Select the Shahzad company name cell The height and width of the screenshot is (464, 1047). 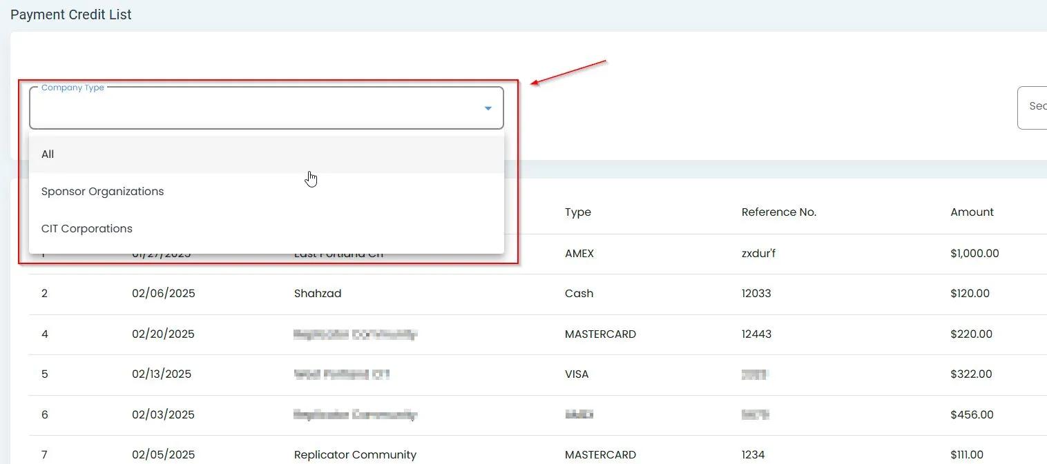[317, 294]
